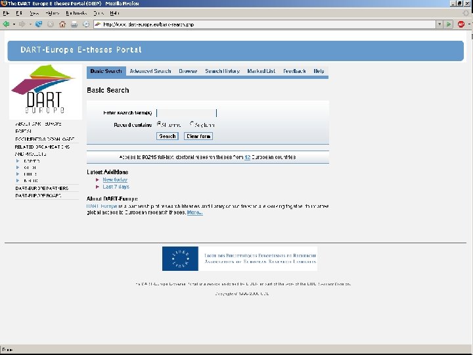Screen dimensions: 473x355
Task: Open the red Adblock toolbar icon
Action: [x=461, y=24]
